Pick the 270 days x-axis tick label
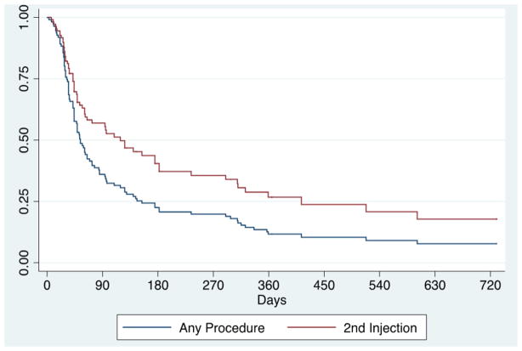The height and width of the screenshot is (351, 522). pyautogui.click(x=213, y=286)
